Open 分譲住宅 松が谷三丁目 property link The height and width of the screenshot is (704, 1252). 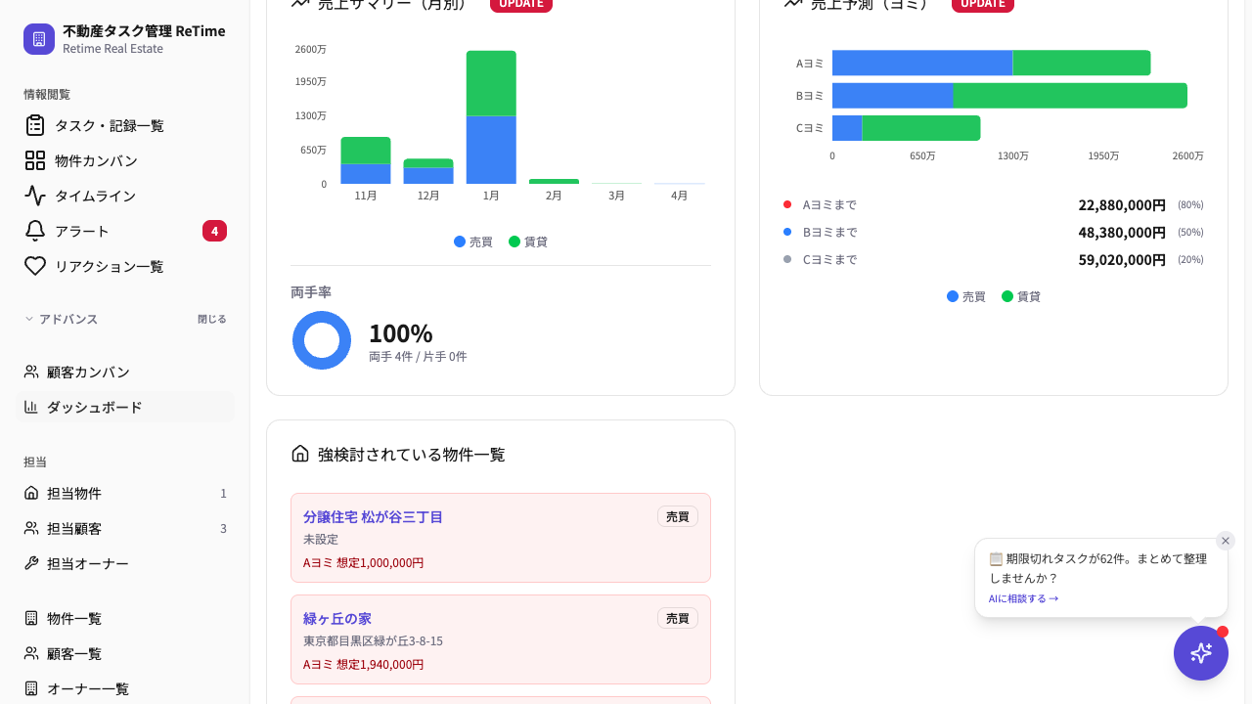point(373,516)
